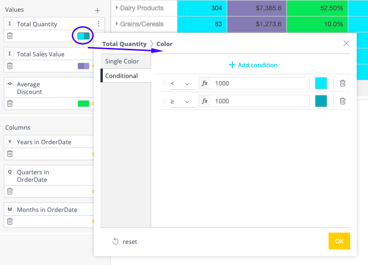The width and height of the screenshot is (368, 265).
Task: Open Total Sales Value purple swatch
Action: 84,66
